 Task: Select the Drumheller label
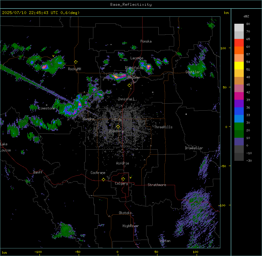pos(194,148)
